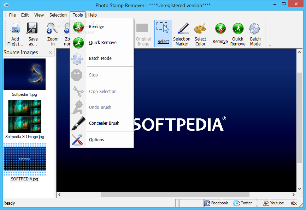This screenshot has width=306, height=210.
Task: Choose Concealer Brush from the Tools menu
Action: [x=102, y=123]
